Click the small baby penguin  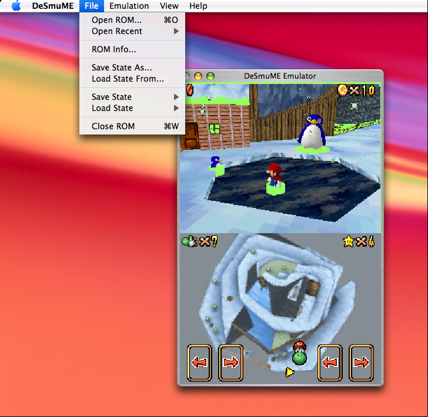(216, 162)
